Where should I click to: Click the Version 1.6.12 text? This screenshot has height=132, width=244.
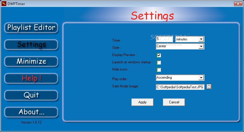click(31, 122)
